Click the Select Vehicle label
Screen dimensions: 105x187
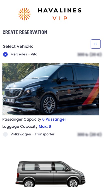point(18,46)
